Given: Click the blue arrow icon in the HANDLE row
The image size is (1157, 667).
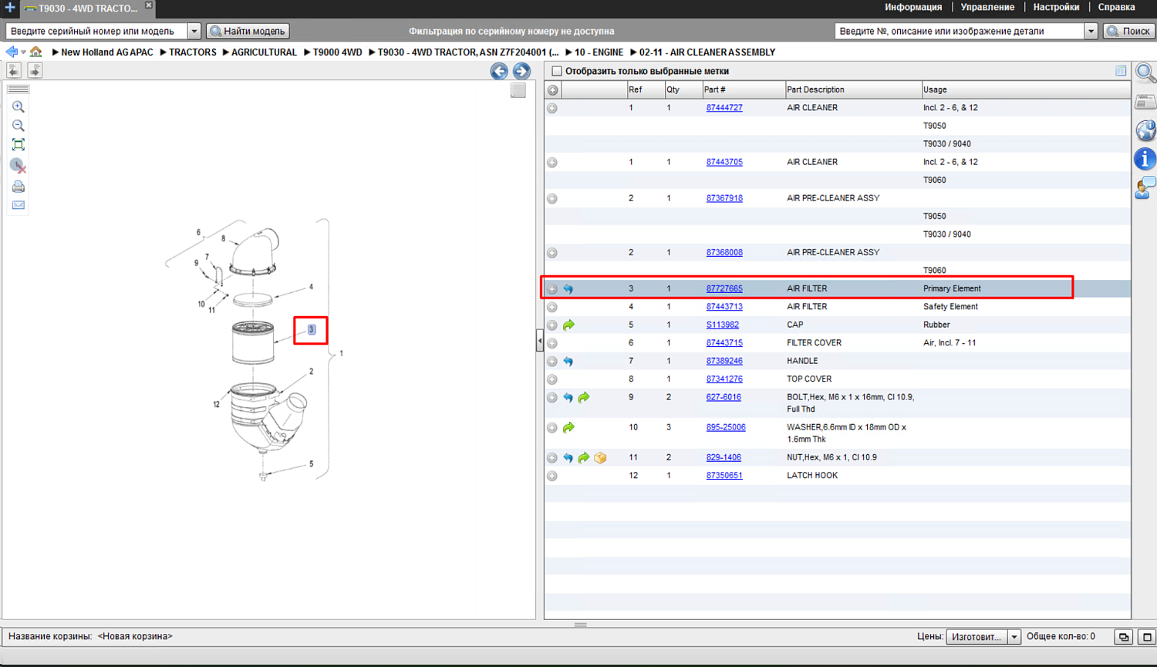Looking at the screenshot, I should coord(568,362).
